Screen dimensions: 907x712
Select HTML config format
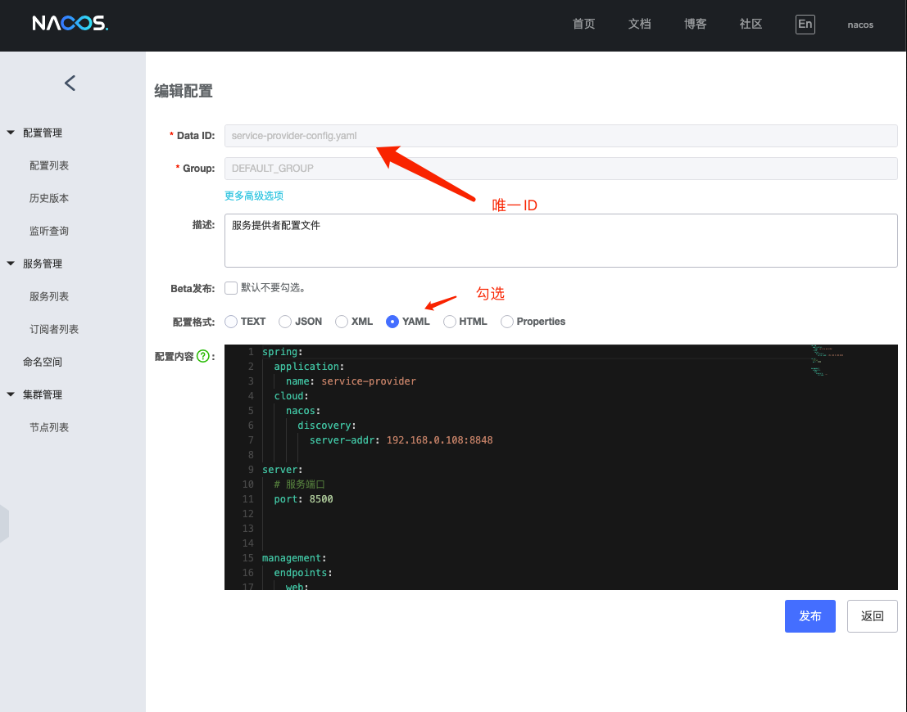click(450, 322)
